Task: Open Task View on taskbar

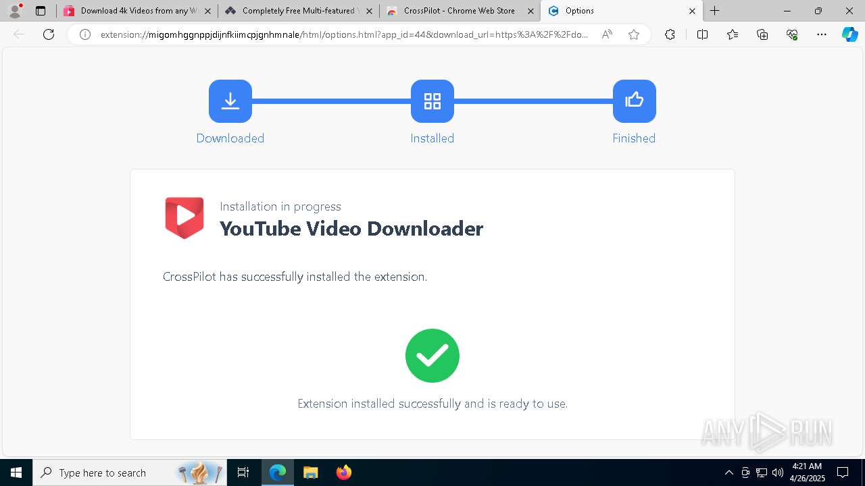Action: (x=243, y=473)
